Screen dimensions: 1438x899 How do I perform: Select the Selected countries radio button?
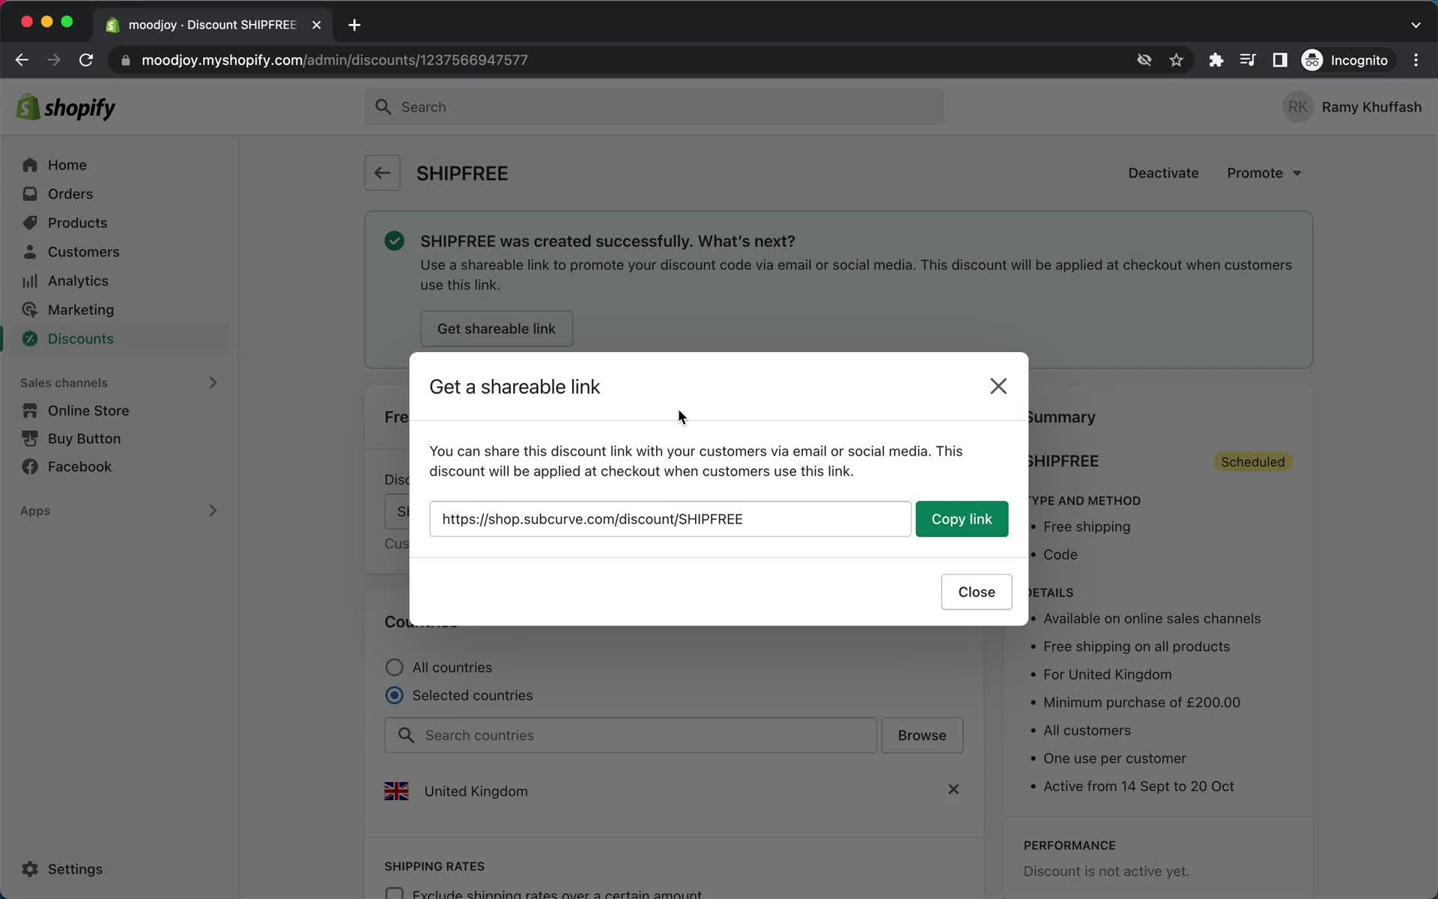coord(395,695)
